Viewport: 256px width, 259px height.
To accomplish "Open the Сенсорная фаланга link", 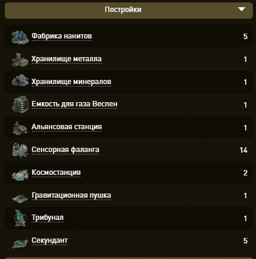I will (66, 150).
